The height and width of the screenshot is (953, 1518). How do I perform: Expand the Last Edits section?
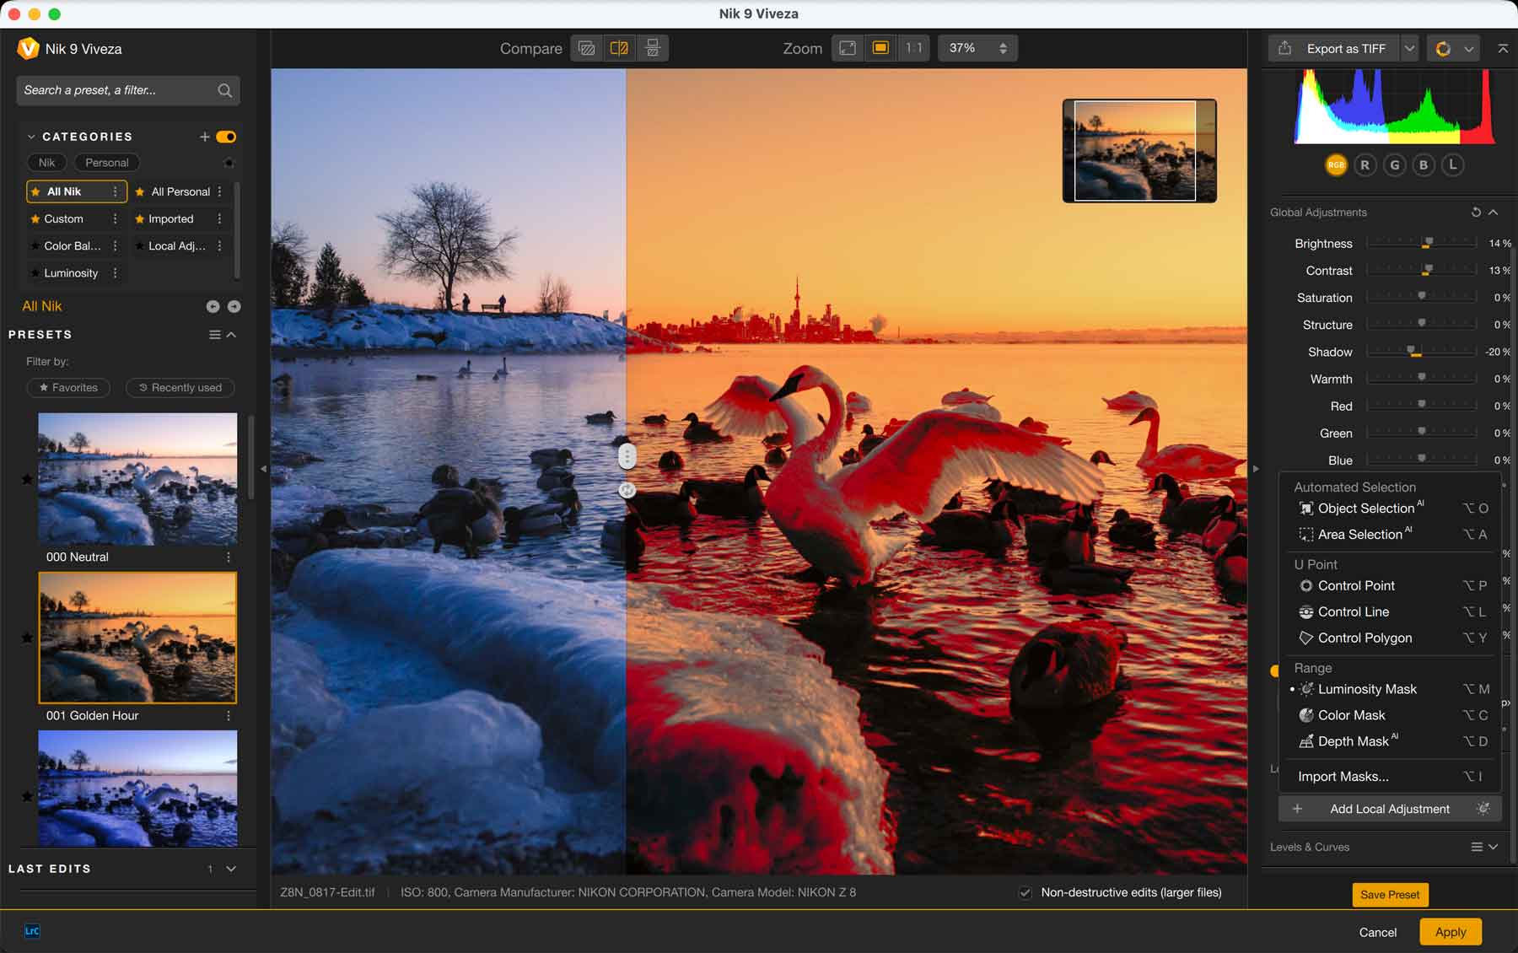pos(231,869)
